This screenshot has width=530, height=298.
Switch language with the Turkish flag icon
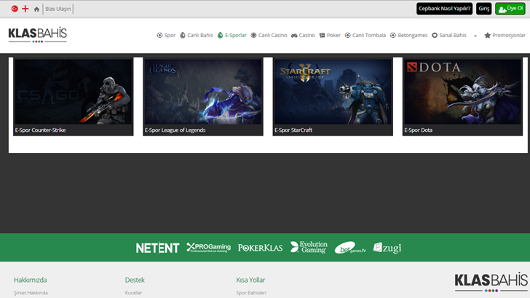point(15,9)
